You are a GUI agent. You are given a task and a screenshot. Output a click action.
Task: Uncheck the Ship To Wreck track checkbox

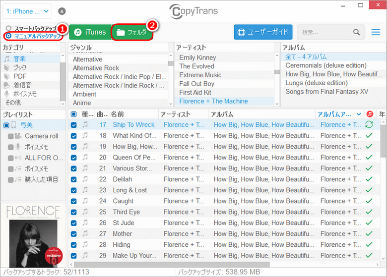tap(73, 125)
